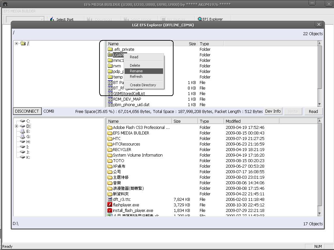Select the nvm folder icon
This screenshot has width=334, height=250.
pyautogui.click(x=110, y=66)
